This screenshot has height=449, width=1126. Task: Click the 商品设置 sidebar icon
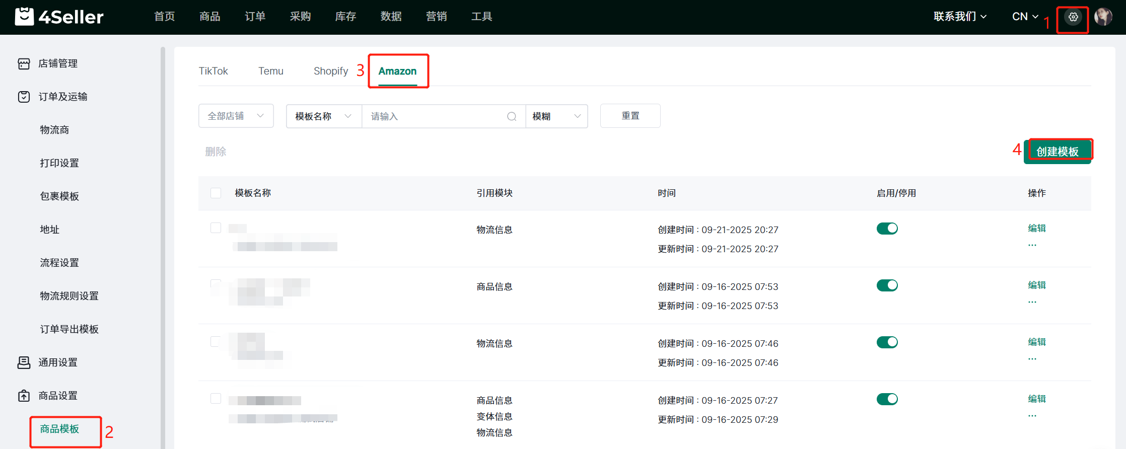pos(24,396)
